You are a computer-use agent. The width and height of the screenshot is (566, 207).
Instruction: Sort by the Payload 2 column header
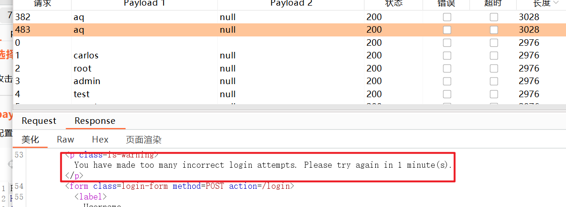coord(291,4)
